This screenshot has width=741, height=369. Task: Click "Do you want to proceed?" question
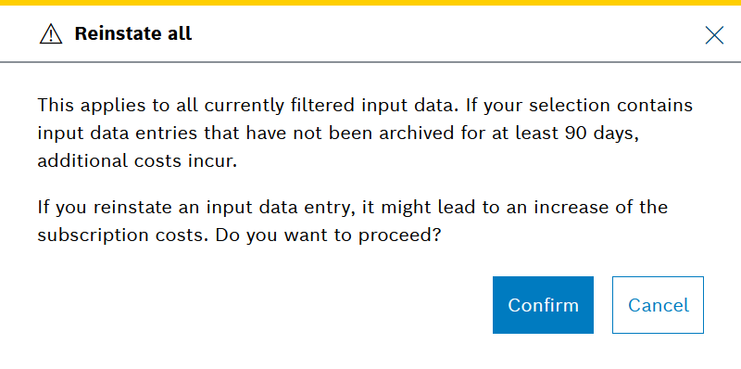point(329,235)
